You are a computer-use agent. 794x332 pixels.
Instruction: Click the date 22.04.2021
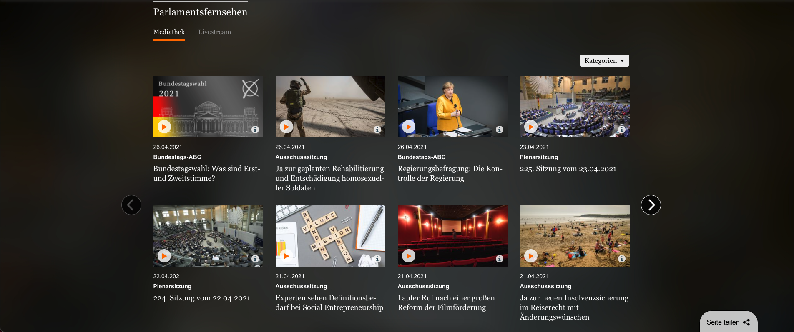[x=168, y=276]
